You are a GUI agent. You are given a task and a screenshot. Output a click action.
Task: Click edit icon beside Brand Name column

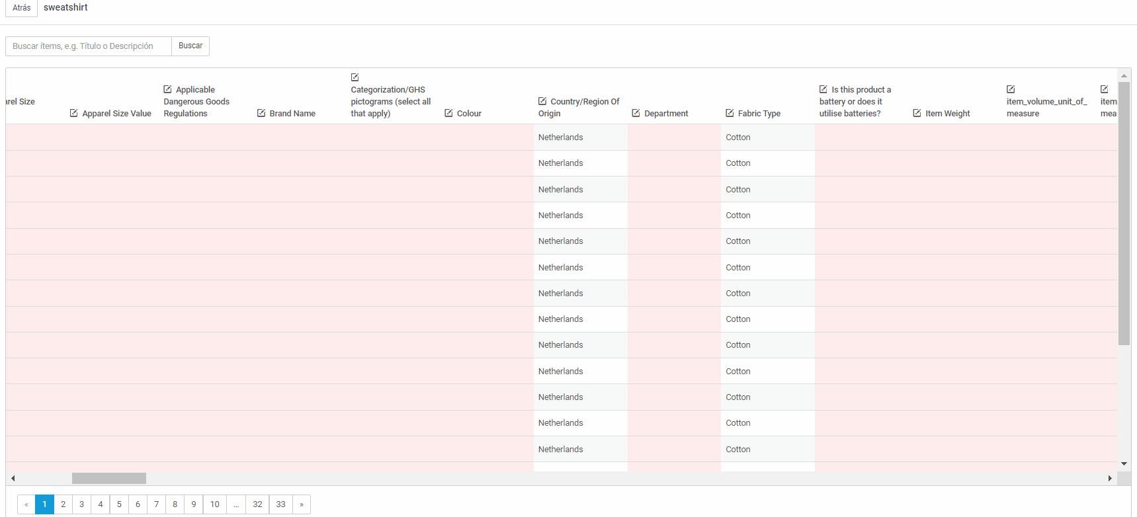(x=261, y=113)
